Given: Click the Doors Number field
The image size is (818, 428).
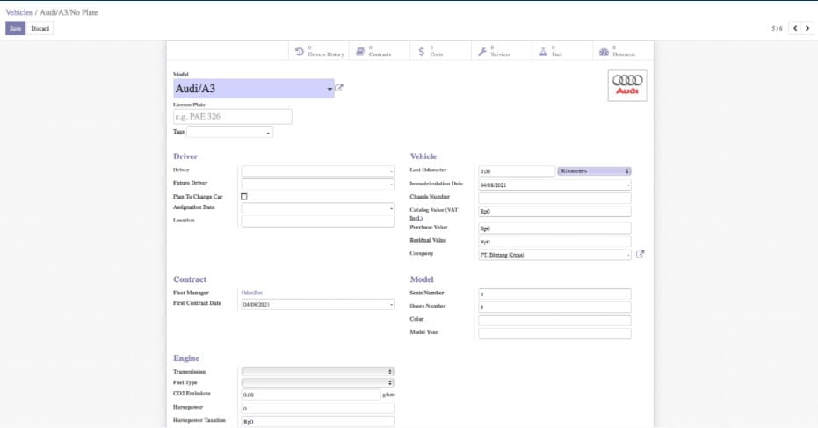Looking at the screenshot, I should click(x=554, y=308).
